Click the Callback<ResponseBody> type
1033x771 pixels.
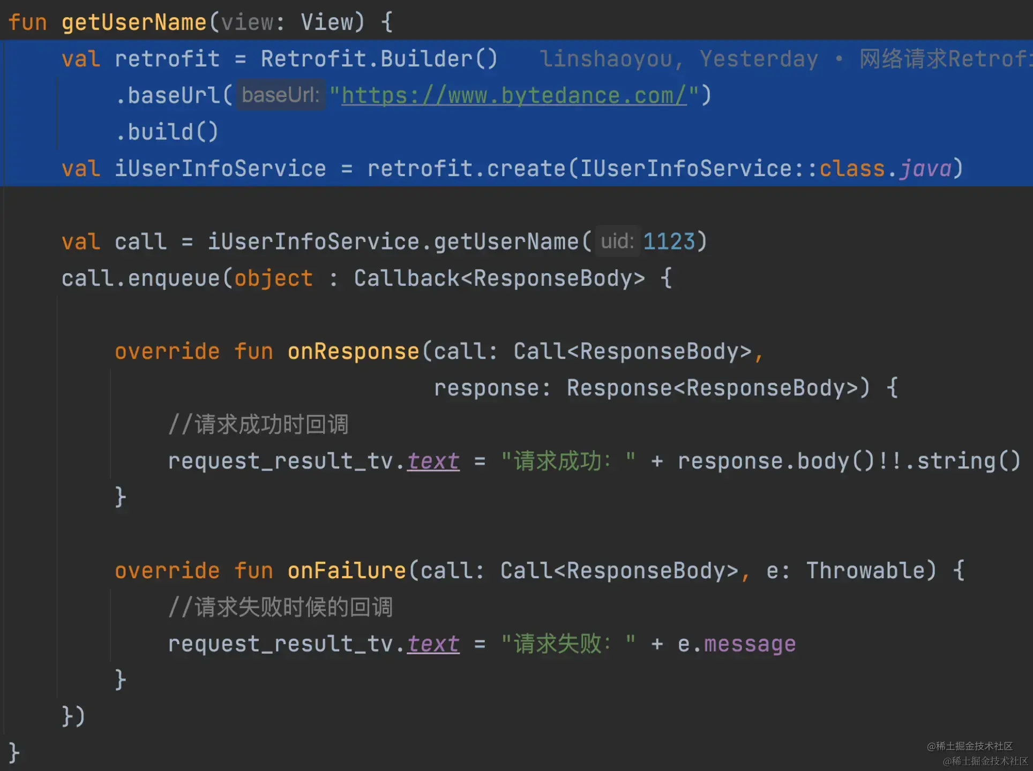click(499, 278)
